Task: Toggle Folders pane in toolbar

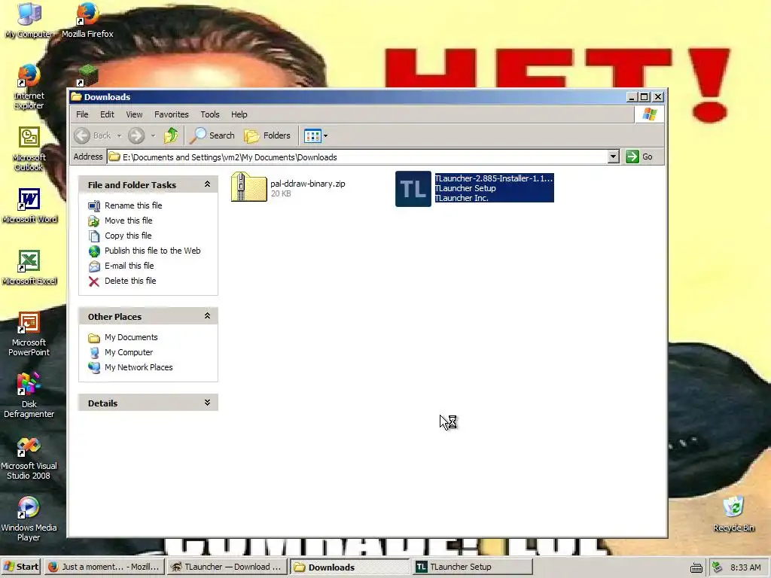Action: (x=267, y=135)
